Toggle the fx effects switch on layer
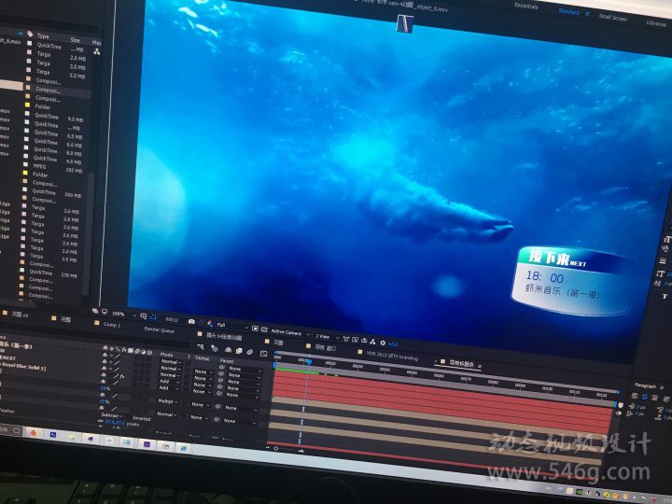 coord(122,376)
